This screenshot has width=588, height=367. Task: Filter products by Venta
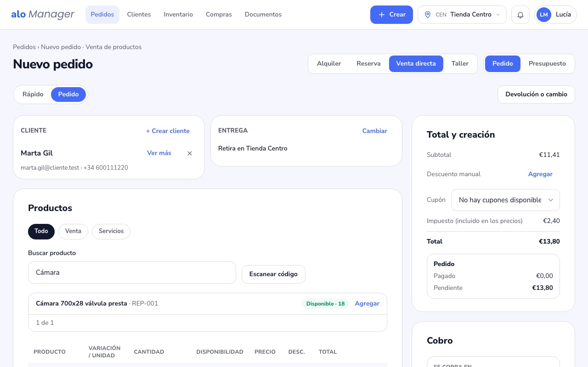pos(73,231)
